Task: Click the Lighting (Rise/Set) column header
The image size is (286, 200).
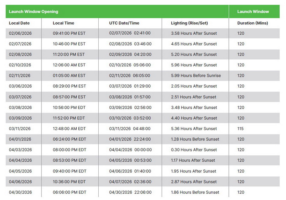Action: [x=189, y=23]
